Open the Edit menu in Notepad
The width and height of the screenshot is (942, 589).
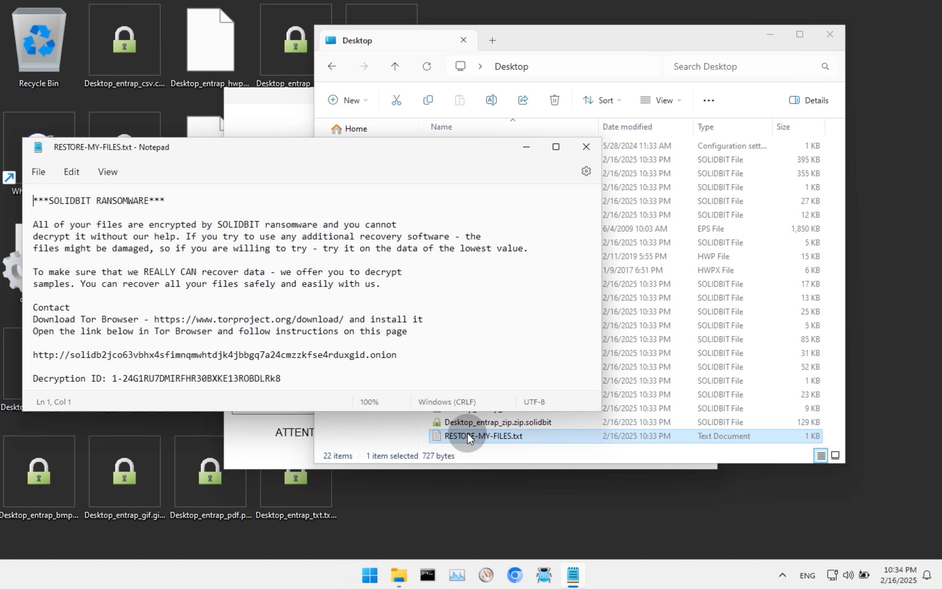[71, 172]
